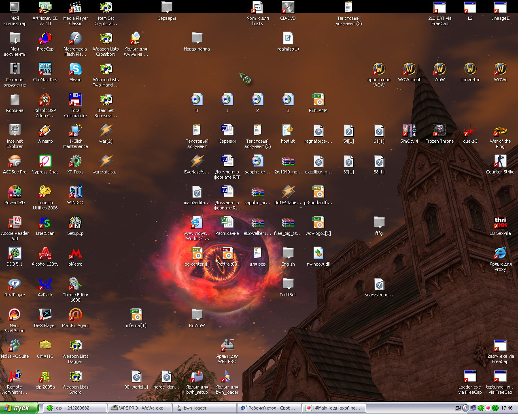Select the Ярлык для bwh_loader desktop shortcut
Image resolution: width=518 pixels, height=414 pixels.
(227, 382)
